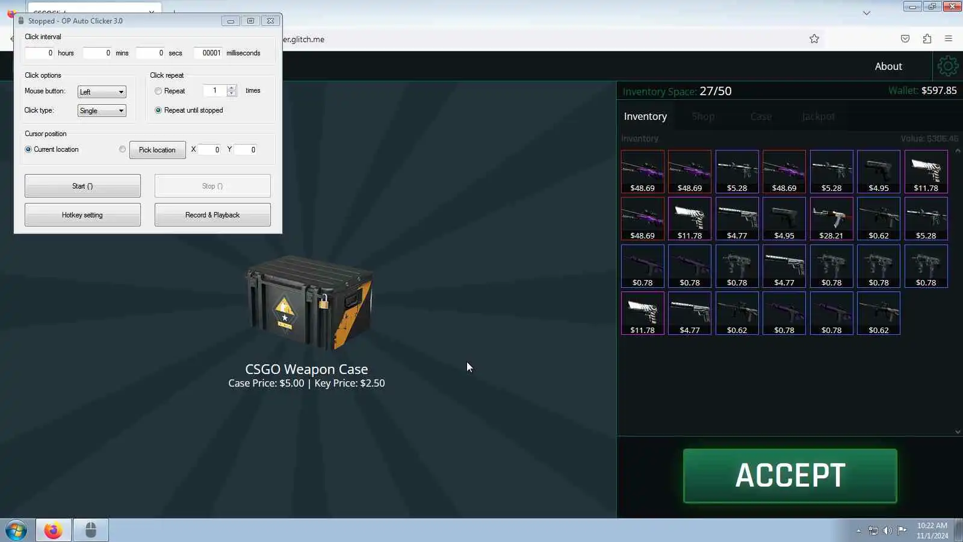Switch to the Inventory tab

645,116
